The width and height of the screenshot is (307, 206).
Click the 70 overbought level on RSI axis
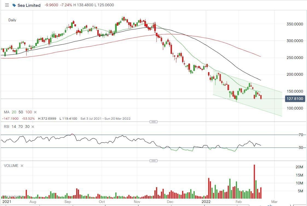(301, 135)
